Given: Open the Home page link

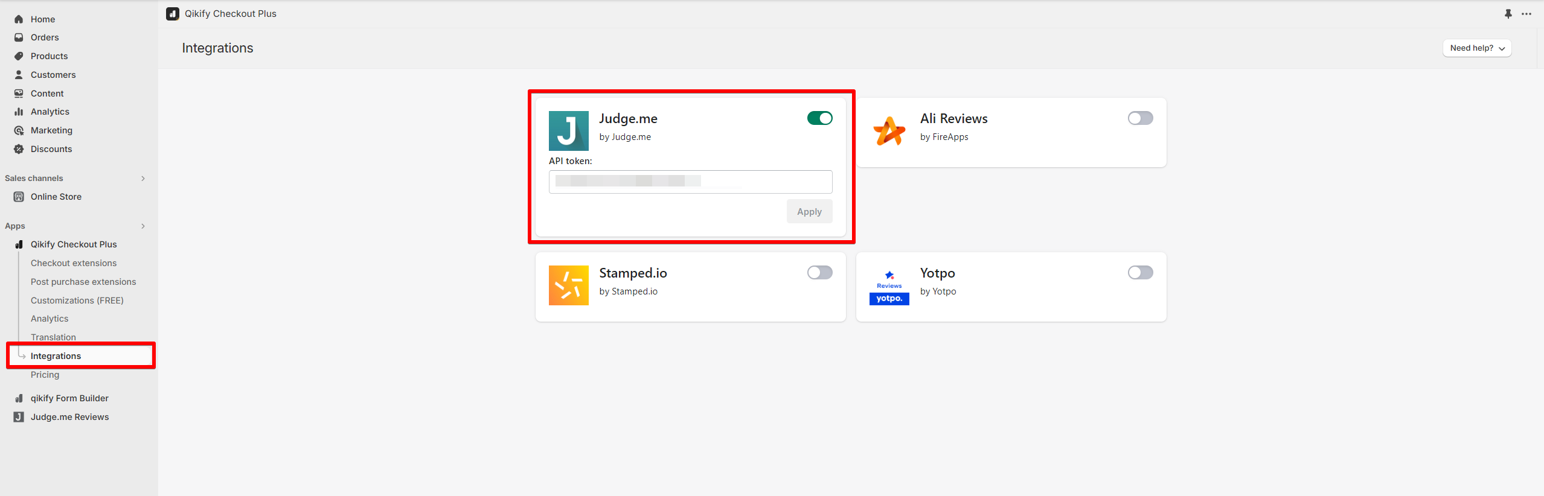Looking at the screenshot, I should tap(43, 19).
